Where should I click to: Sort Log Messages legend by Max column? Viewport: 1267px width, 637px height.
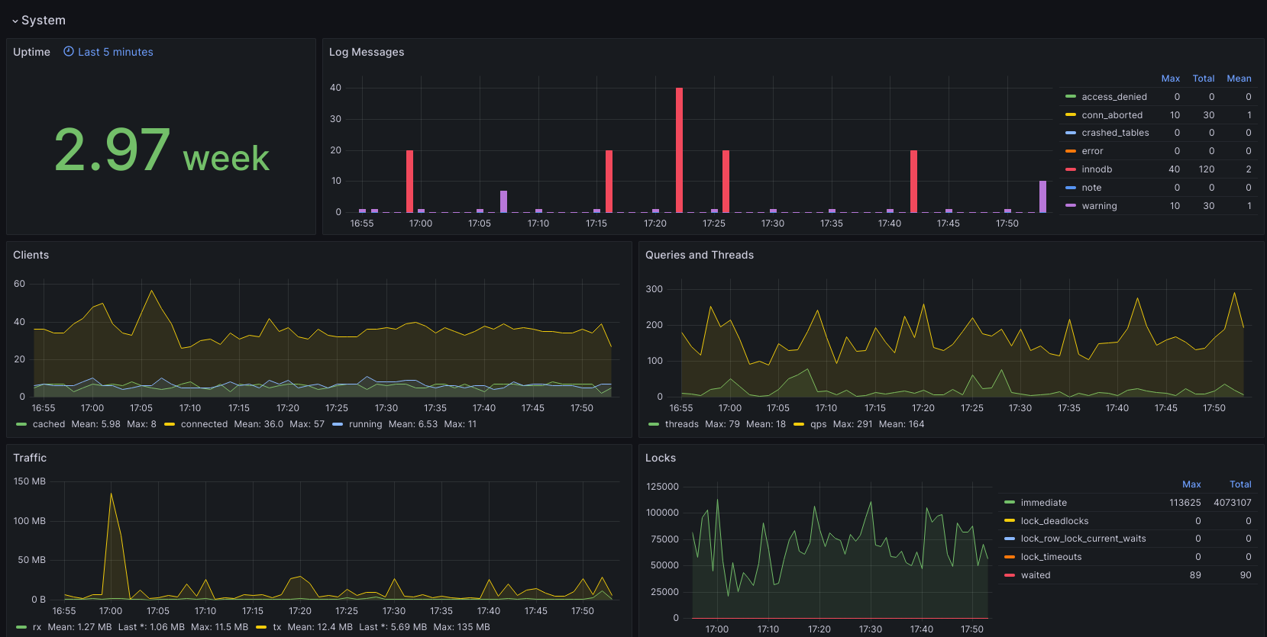(x=1170, y=79)
